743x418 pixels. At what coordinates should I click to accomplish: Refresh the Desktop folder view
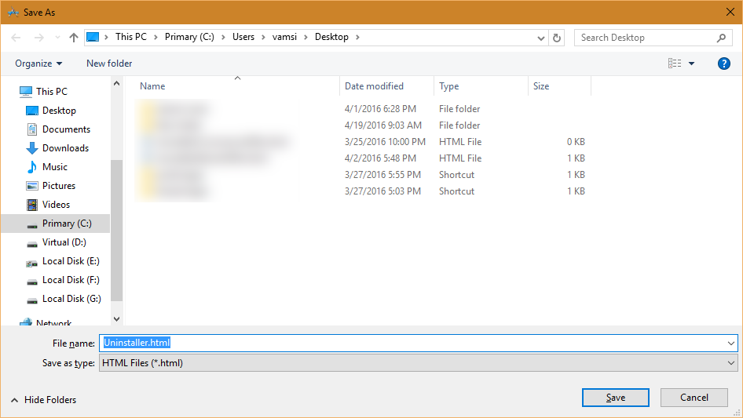[x=557, y=38]
